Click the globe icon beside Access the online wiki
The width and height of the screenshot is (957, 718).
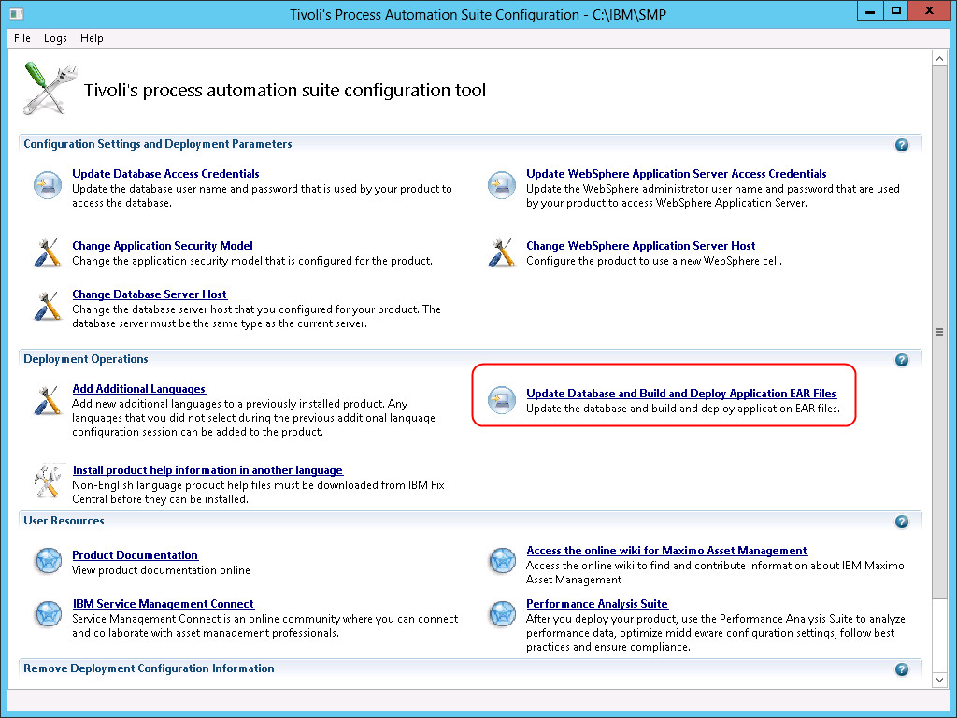pos(502,561)
